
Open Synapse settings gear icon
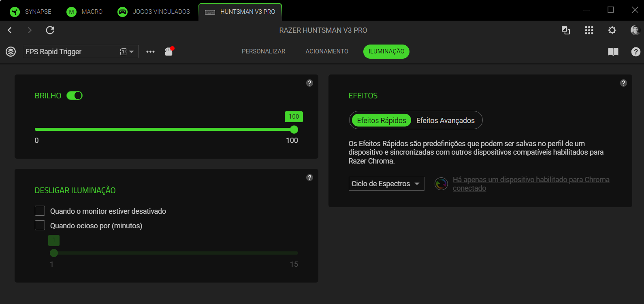(x=612, y=30)
